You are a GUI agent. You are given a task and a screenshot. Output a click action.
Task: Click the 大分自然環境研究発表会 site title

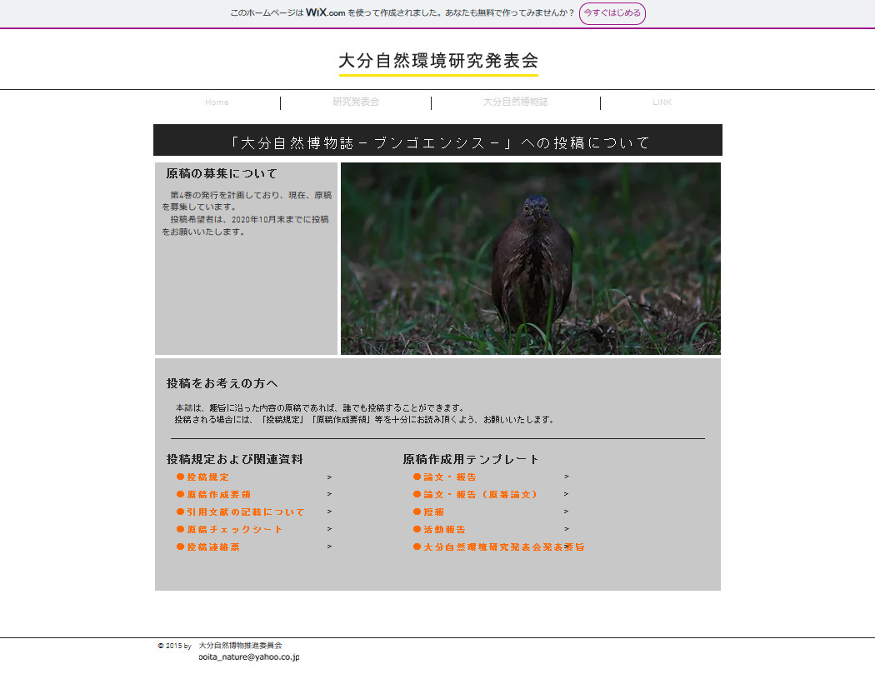[x=438, y=61]
